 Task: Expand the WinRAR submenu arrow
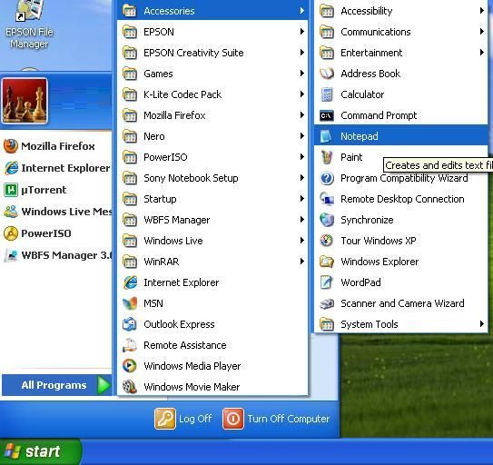point(301,262)
